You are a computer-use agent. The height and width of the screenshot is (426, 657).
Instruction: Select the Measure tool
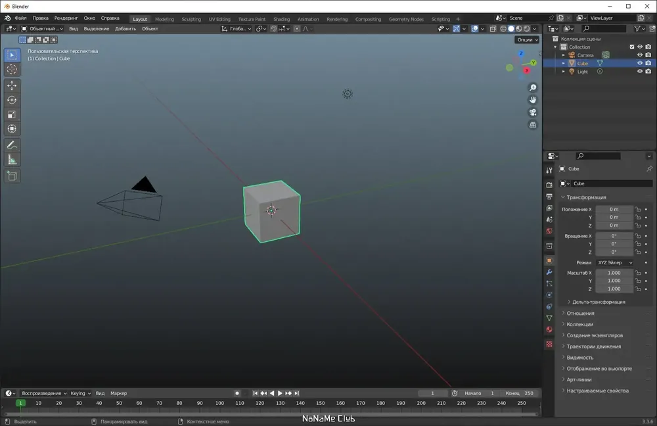tap(12, 160)
